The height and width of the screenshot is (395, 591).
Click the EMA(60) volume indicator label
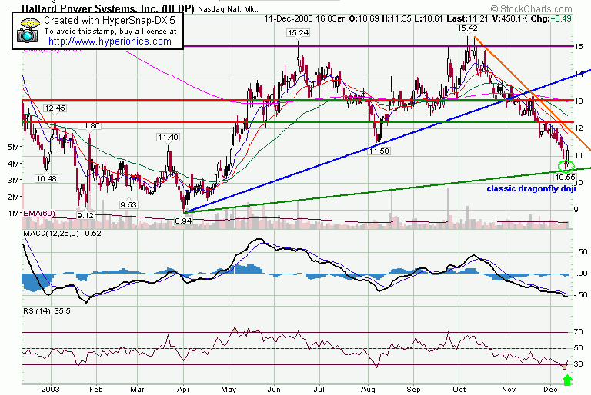point(39,214)
